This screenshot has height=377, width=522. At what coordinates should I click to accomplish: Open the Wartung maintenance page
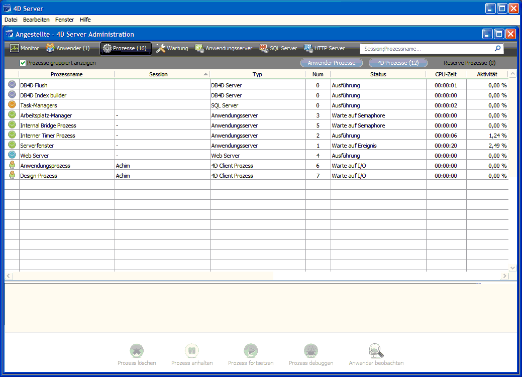[x=172, y=49]
